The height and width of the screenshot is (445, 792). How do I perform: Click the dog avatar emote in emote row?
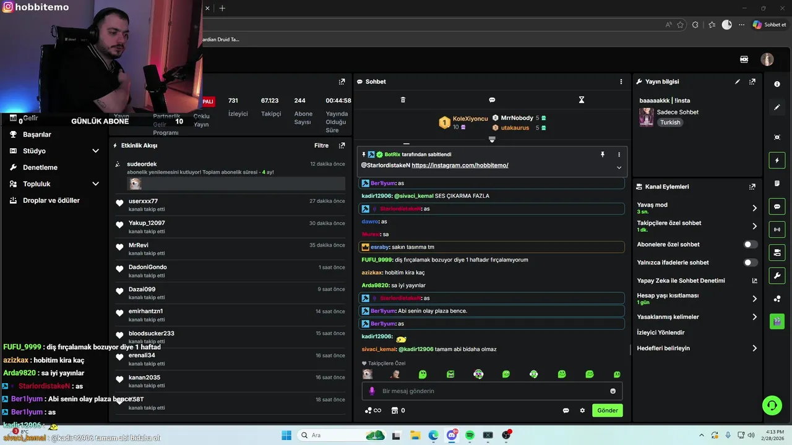tap(368, 375)
